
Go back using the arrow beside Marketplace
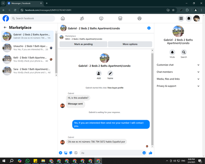click(x=5, y=27)
